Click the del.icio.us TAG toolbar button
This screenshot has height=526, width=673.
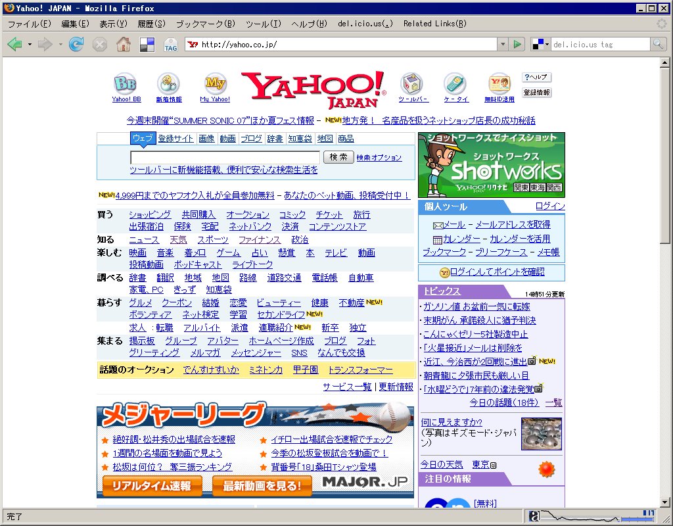[170, 45]
